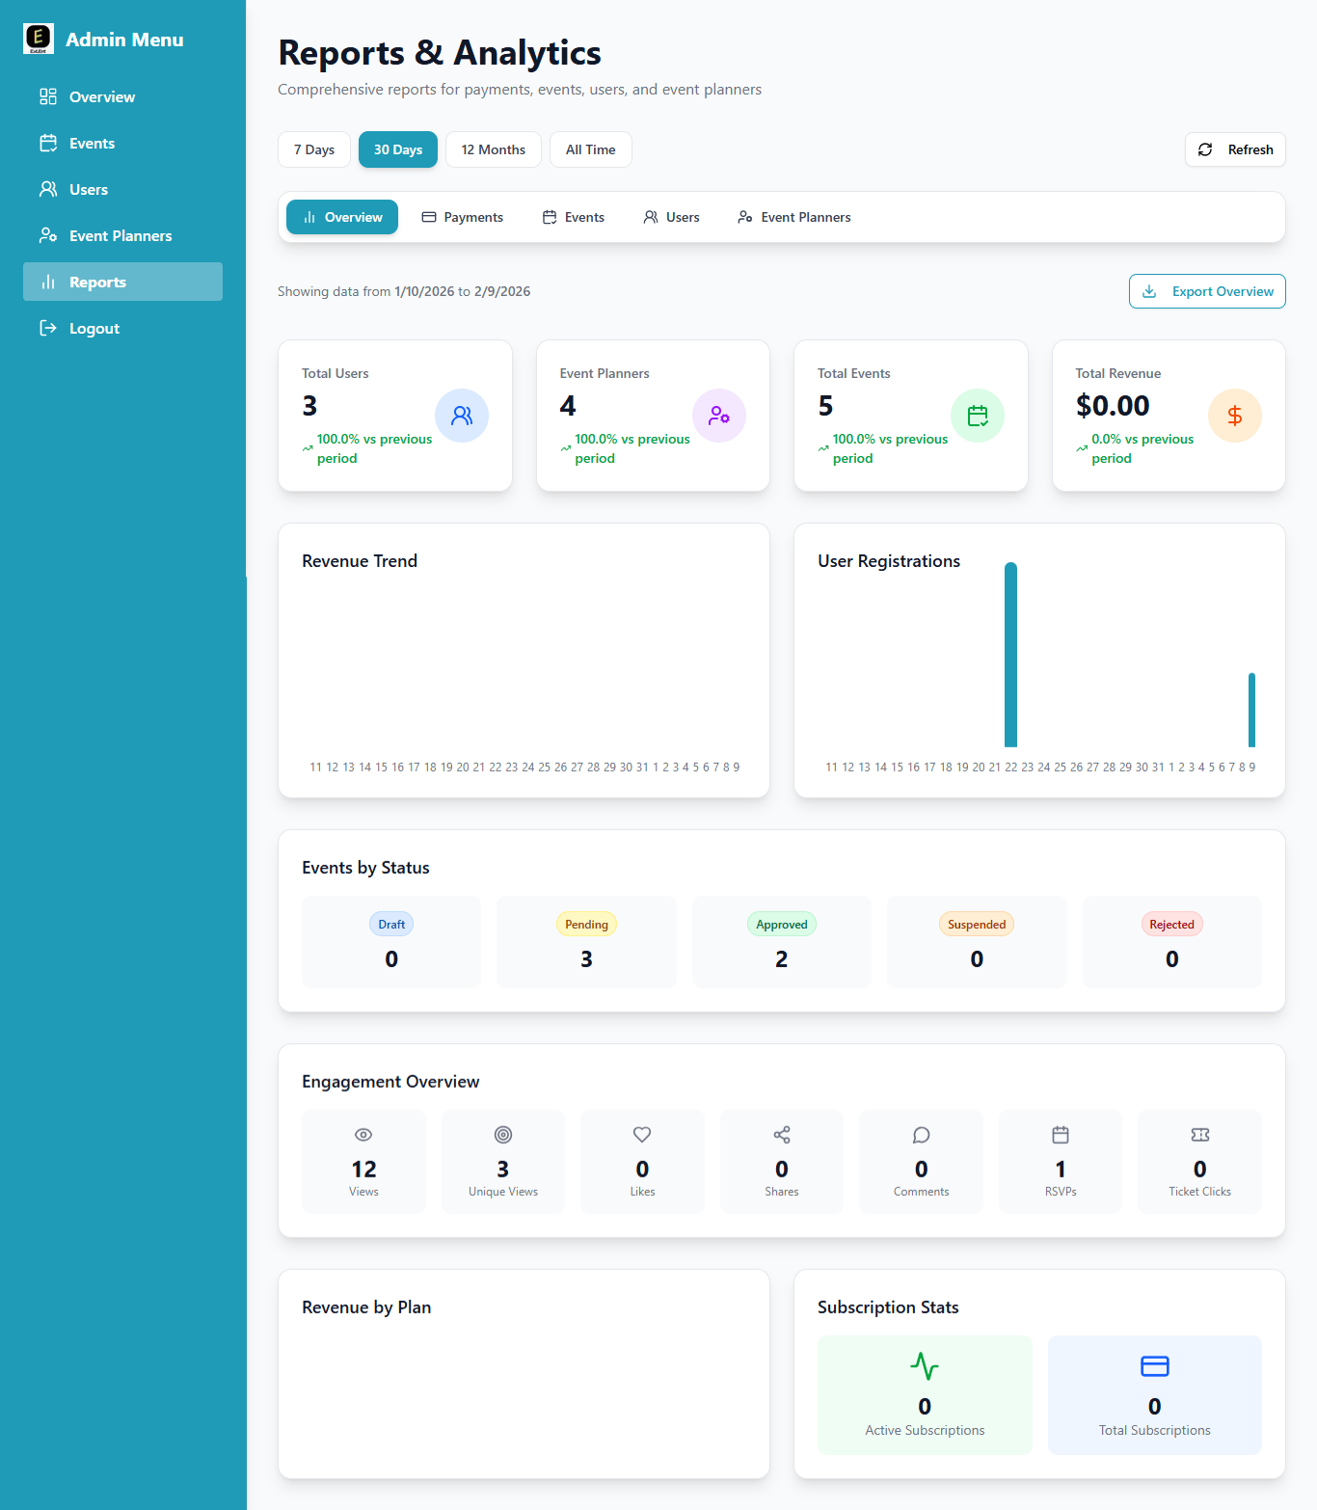Viewport: 1317px width, 1510px height.
Task: Click the Total Users people icon
Action: point(462,416)
